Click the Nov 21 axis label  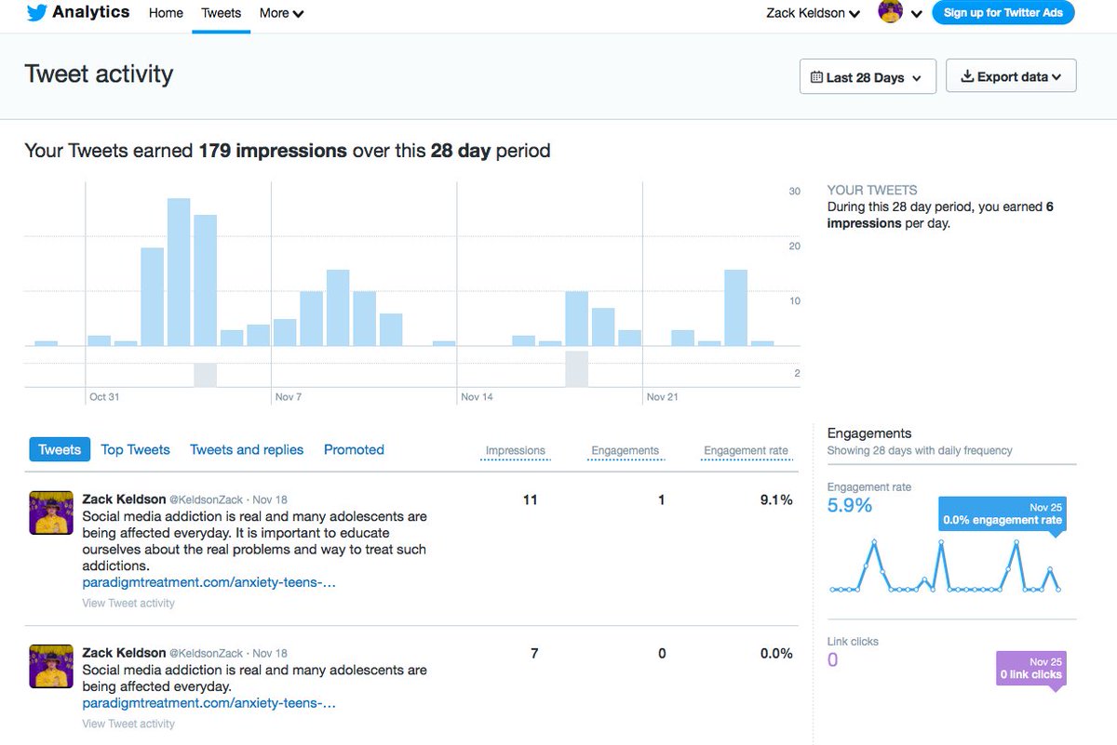663,397
